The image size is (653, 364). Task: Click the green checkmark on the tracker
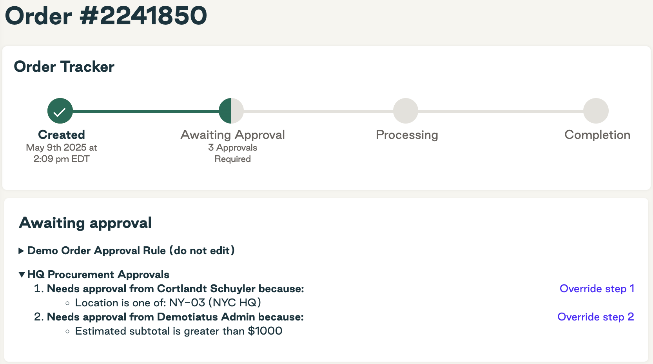[60, 111]
